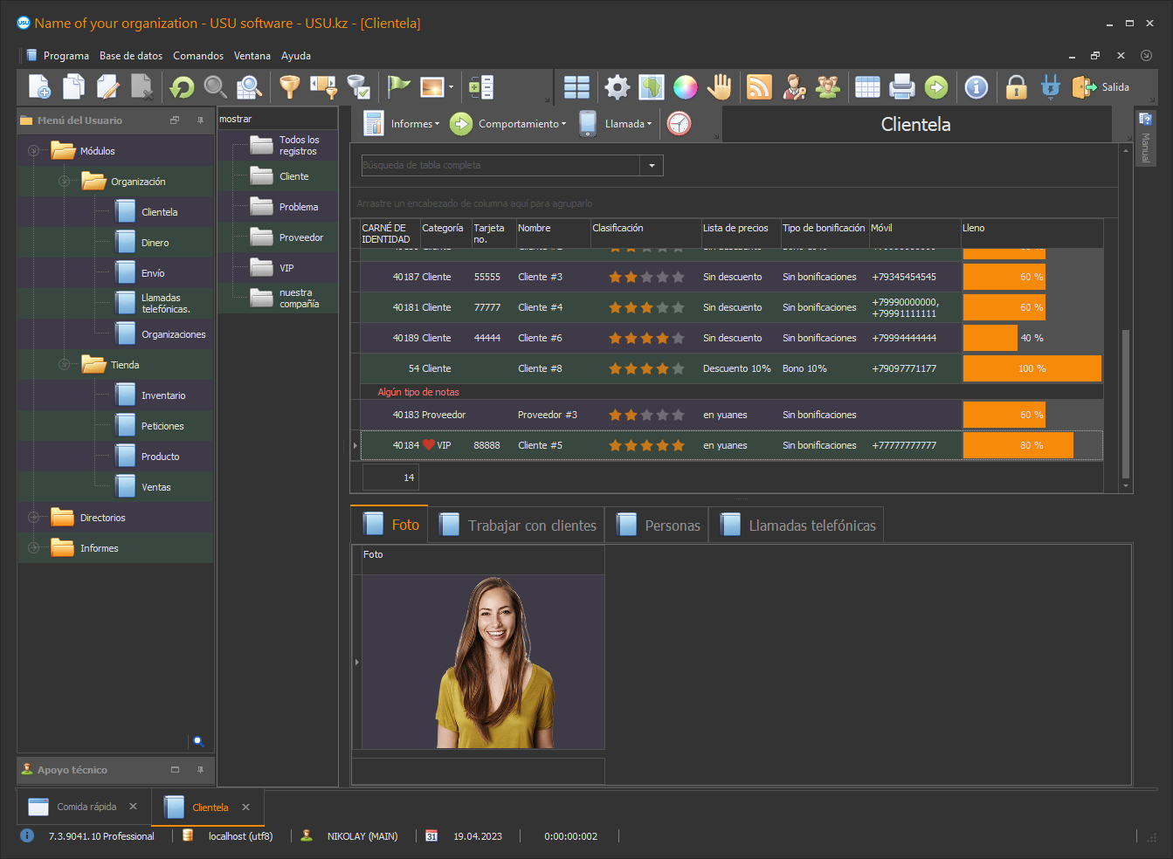Image resolution: width=1173 pixels, height=859 pixels.
Task: Click the Salida exit button
Action: click(1101, 87)
